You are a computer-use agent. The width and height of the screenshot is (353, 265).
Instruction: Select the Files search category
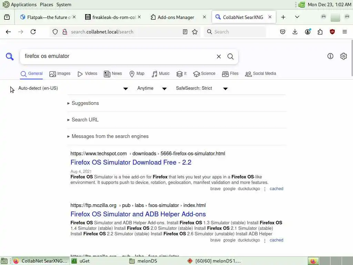click(x=230, y=74)
